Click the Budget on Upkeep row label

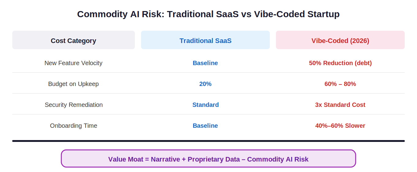tap(73, 84)
